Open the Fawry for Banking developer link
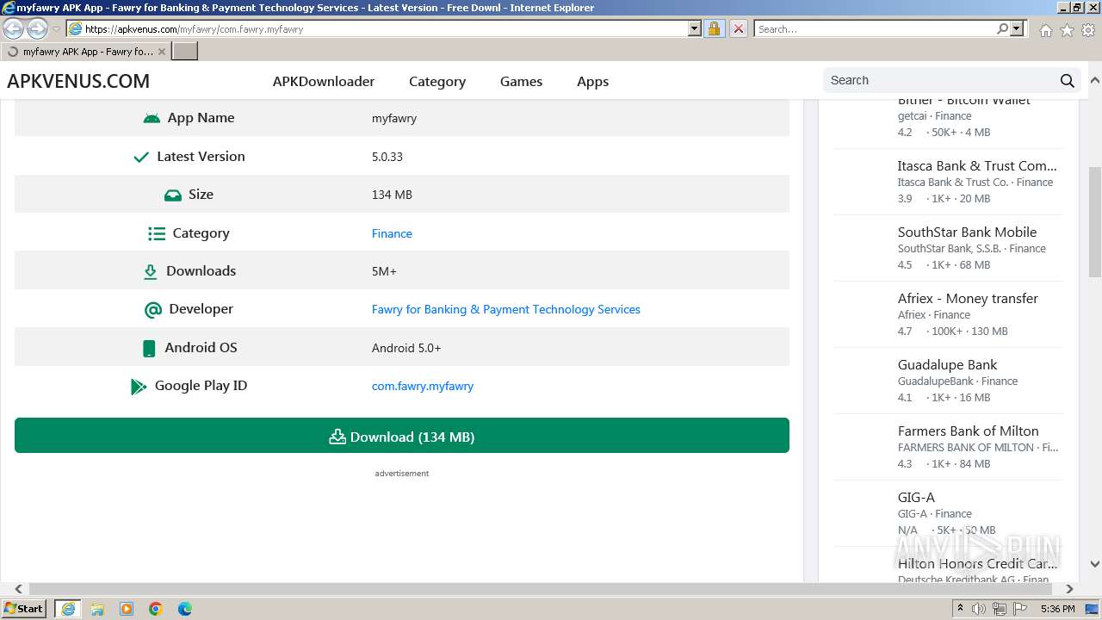This screenshot has height=620, width=1102. (x=506, y=309)
